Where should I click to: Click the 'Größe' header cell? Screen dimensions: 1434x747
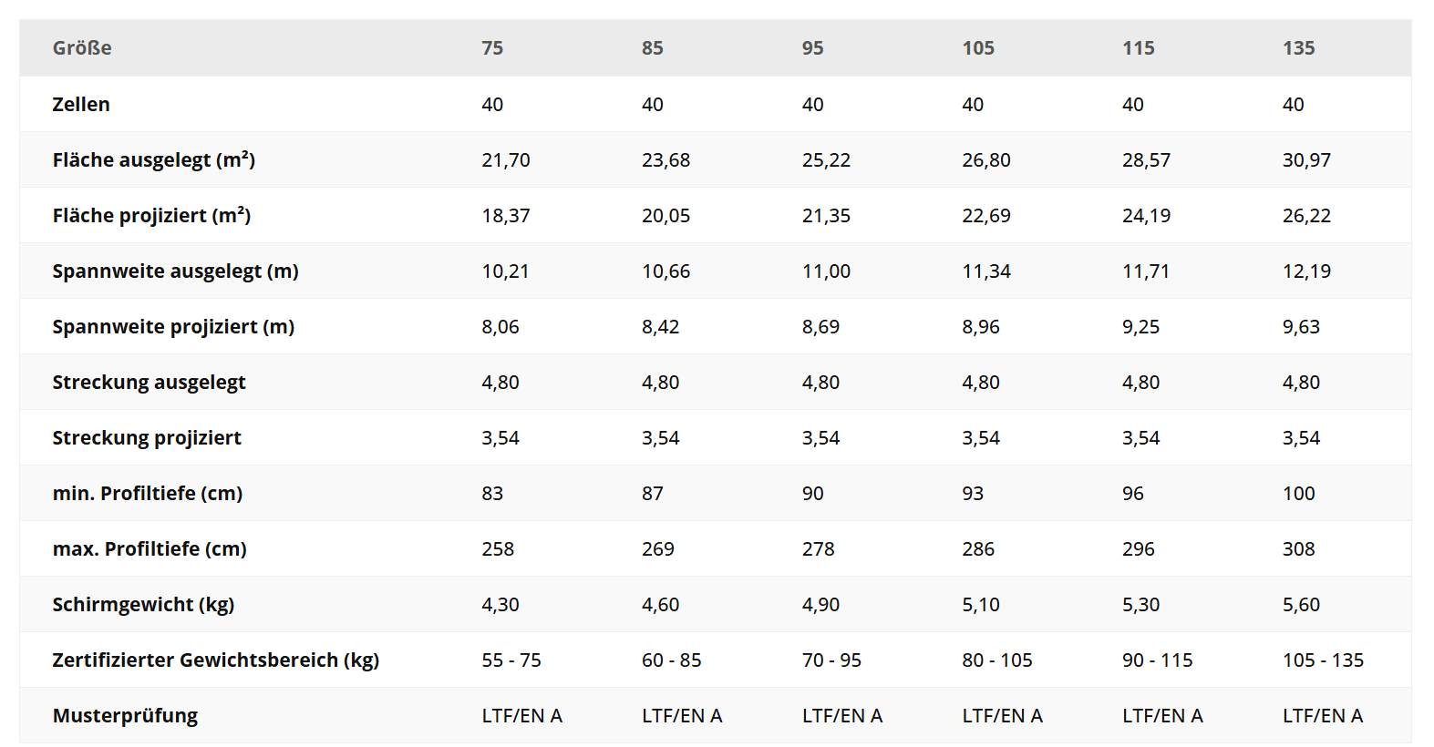[x=82, y=48]
